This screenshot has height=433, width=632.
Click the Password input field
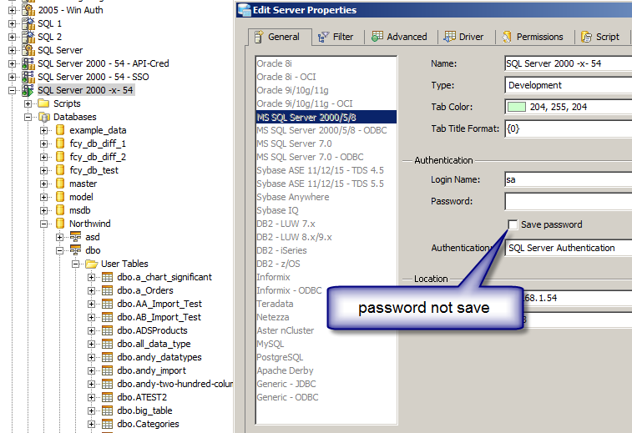(569, 201)
